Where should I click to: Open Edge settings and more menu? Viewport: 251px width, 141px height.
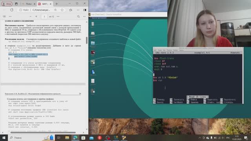78,10
